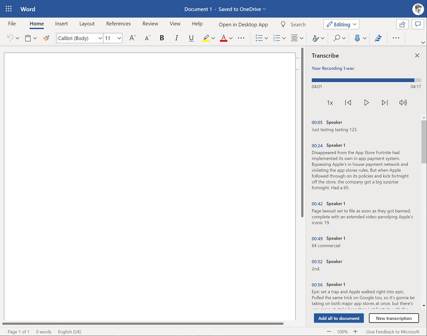Open the Editing mode dropdown
This screenshot has height=336, width=427.
click(x=342, y=24)
